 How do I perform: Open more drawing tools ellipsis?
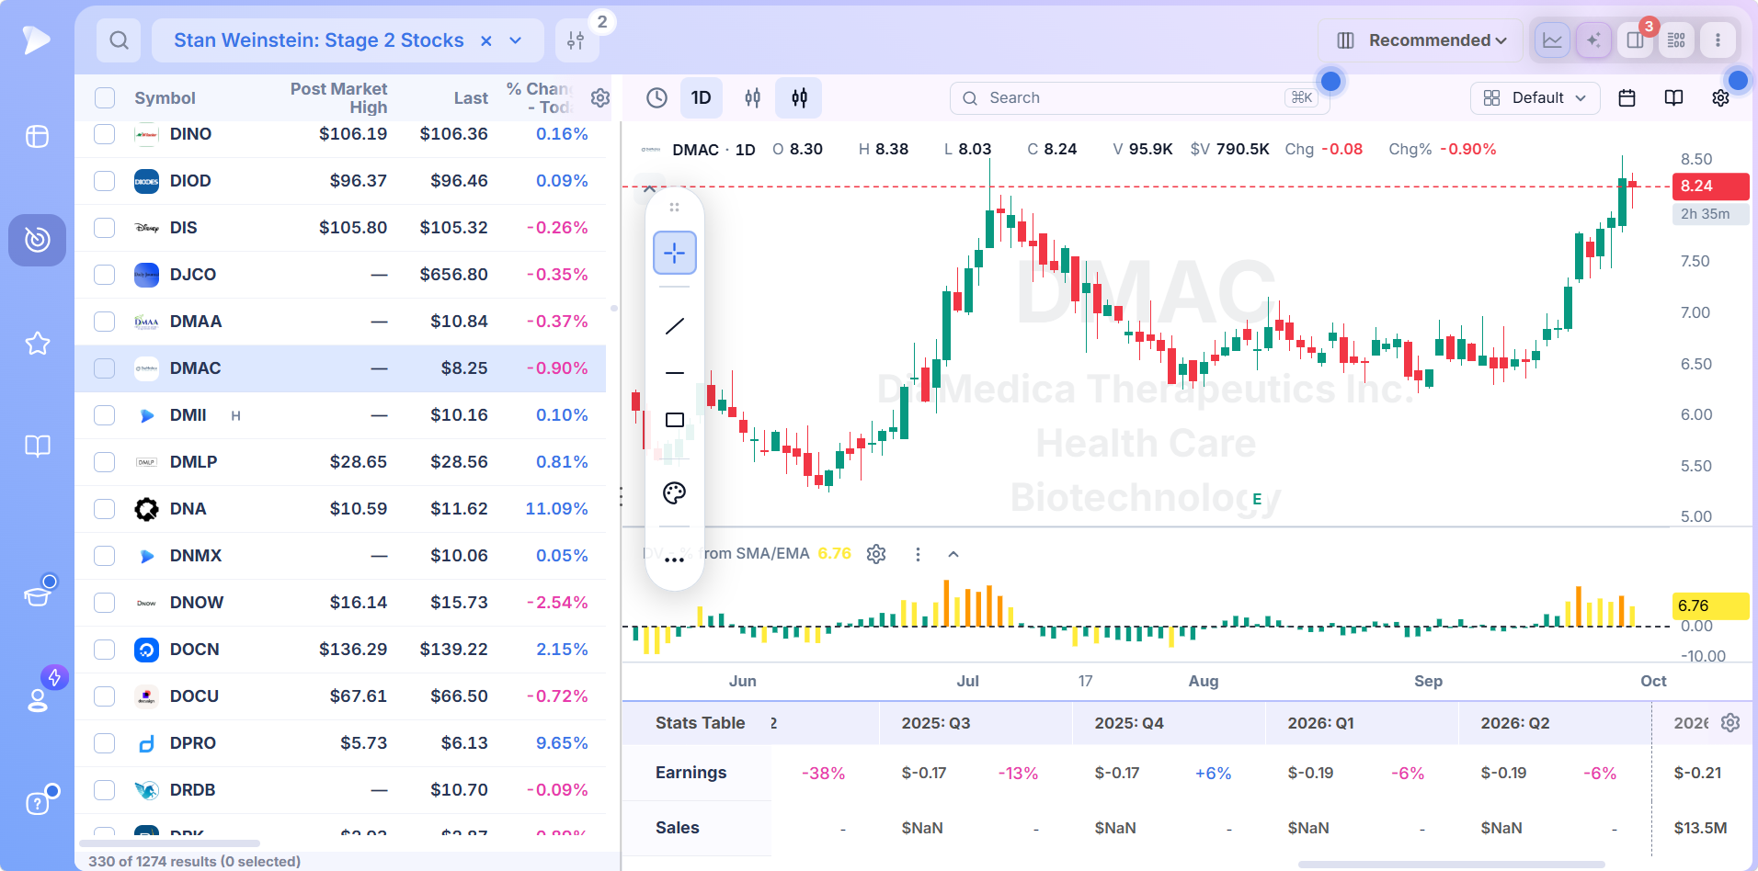coord(674,560)
